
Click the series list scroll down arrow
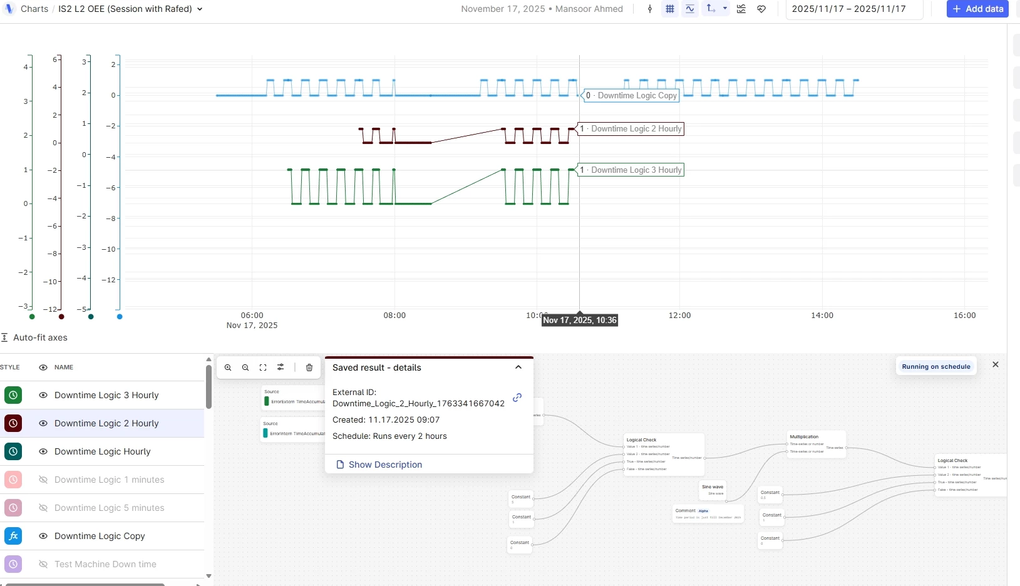[x=209, y=576]
